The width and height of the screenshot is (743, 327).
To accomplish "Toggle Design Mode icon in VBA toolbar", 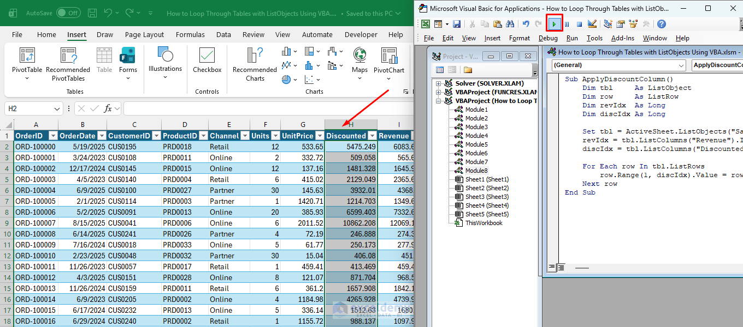I will point(592,24).
